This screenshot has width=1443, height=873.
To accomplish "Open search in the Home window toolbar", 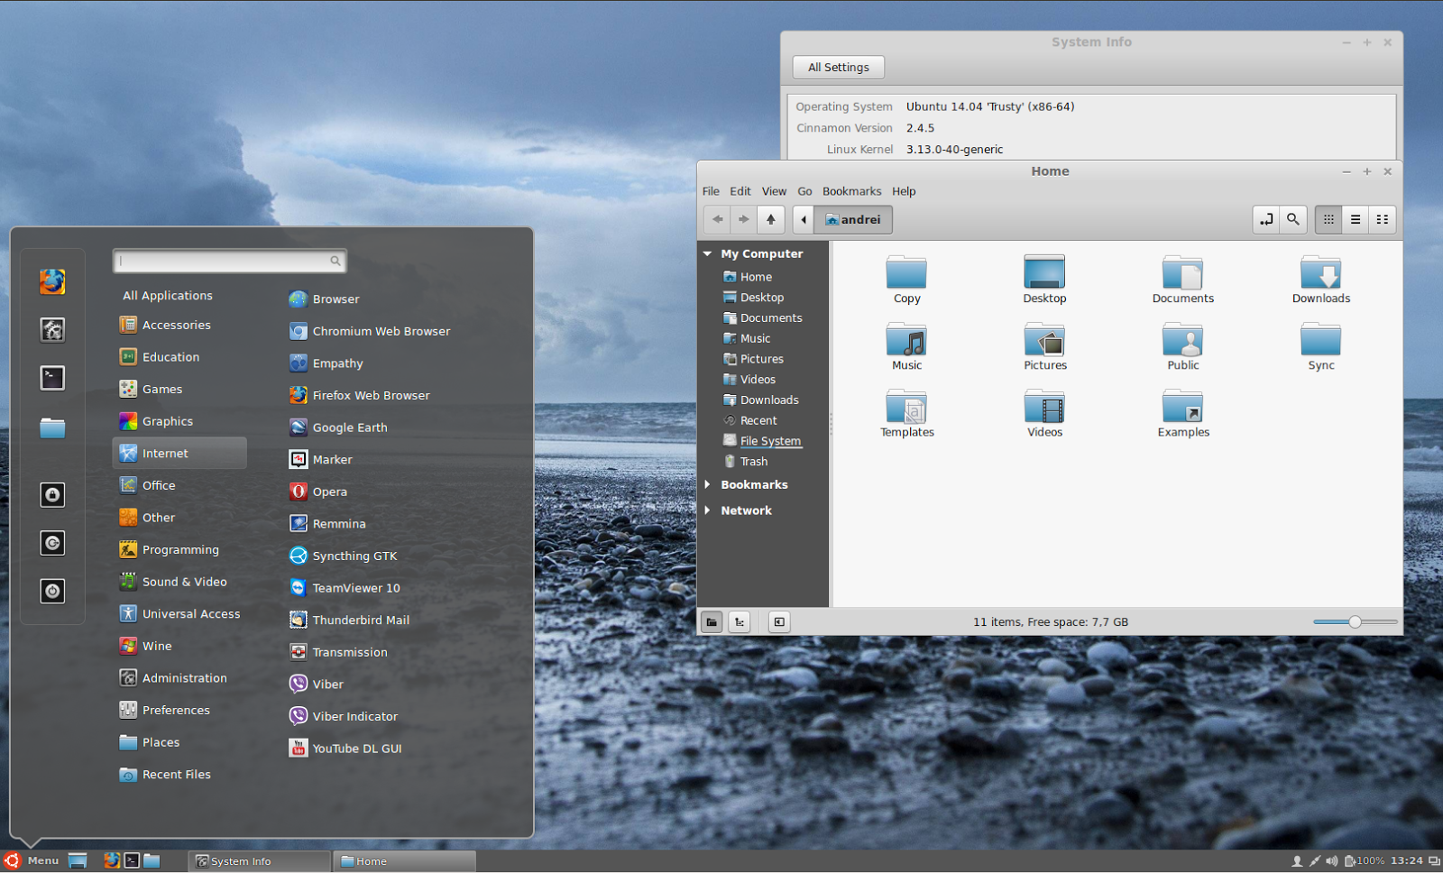I will coord(1292,219).
